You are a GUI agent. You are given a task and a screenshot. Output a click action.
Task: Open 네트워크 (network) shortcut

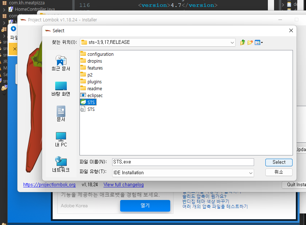click(61, 164)
